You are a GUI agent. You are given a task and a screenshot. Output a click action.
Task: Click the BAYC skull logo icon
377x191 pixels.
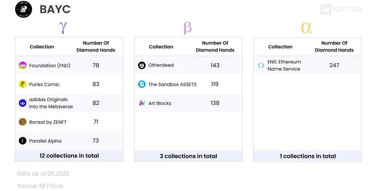click(24, 9)
